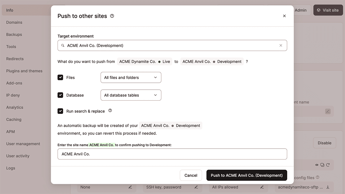This screenshot has width=345, height=194.
Task: Reveal the password using the eye icon
Action: click(317, 165)
